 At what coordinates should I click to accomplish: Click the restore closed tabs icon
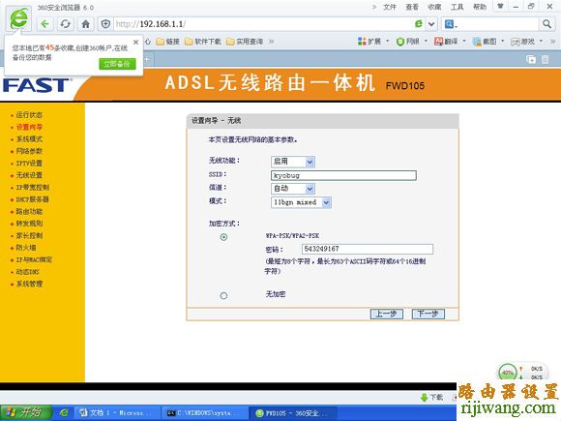click(x=531, y=59)
